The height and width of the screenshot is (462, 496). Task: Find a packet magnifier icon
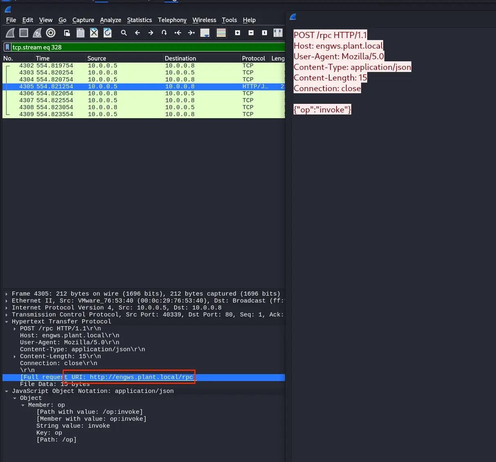click(x=124, y=33)
